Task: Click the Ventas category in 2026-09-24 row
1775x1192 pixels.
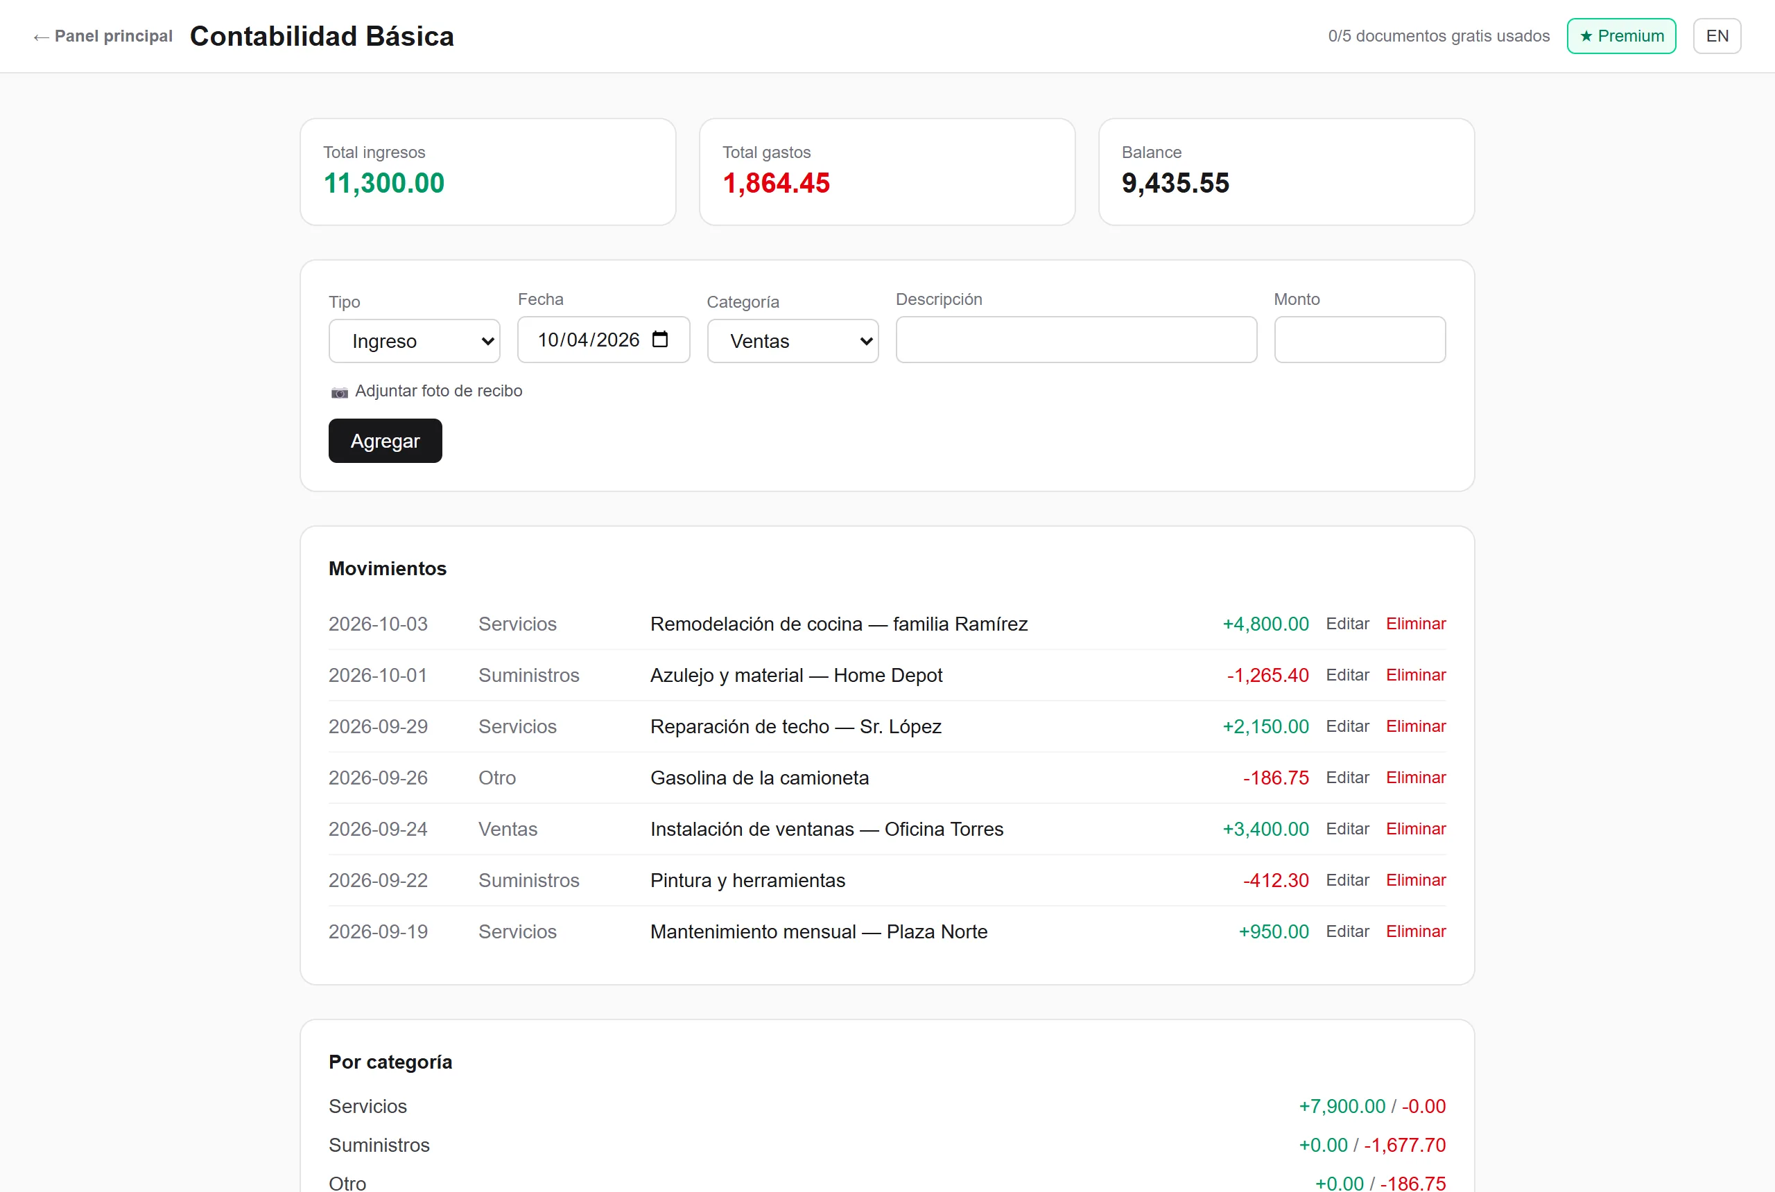Action: click(x=508, y=830)
